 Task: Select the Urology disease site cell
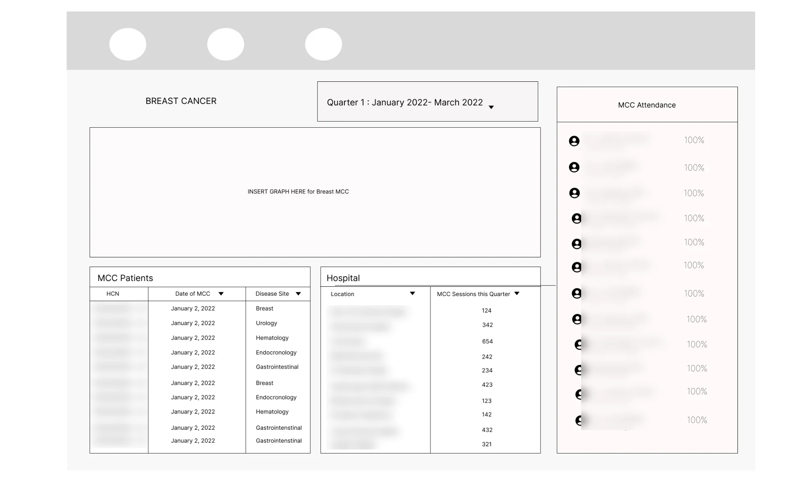[266, 323]
